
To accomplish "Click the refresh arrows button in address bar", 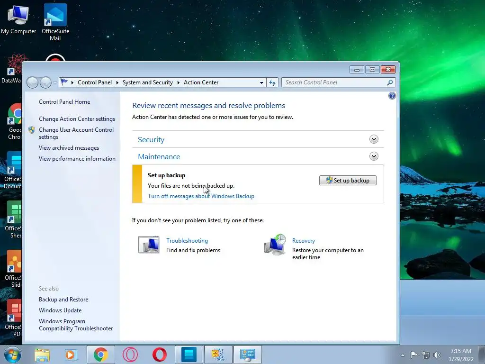I will click(272, 82).
